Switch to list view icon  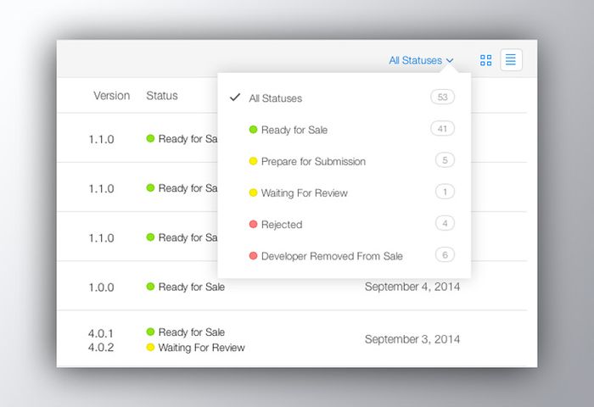(511, 60)
